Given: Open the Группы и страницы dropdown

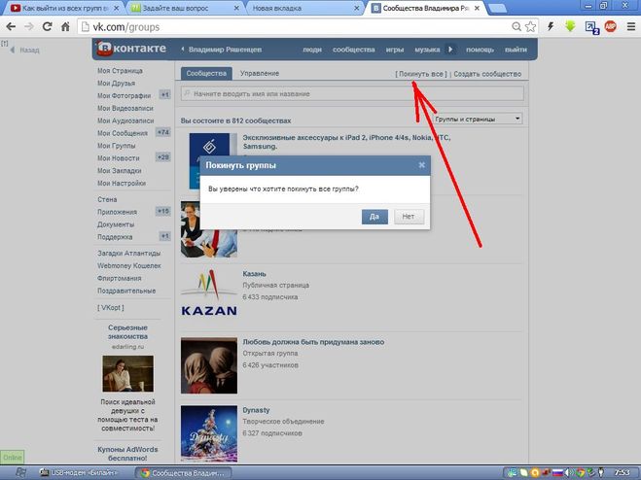Looking at the screenshot, I should [x=478, y=119].
